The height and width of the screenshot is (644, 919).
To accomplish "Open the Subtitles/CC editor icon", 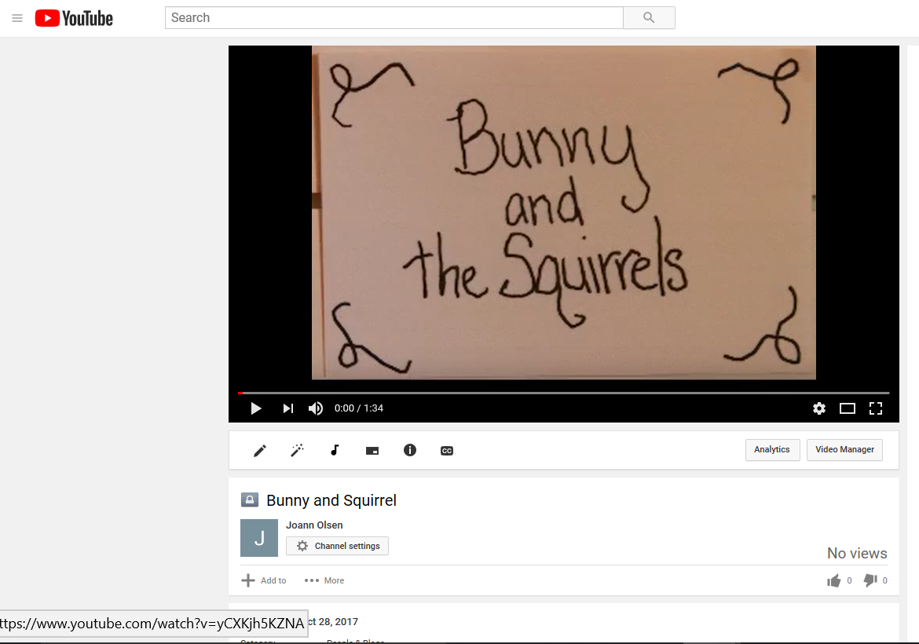I will pyautogui.click(x=446, y=450).
